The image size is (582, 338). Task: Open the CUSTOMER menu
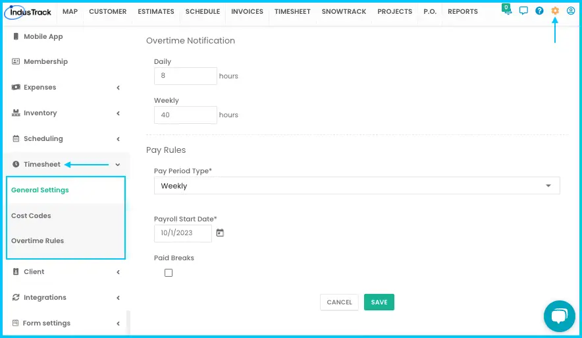pos(107,11)
